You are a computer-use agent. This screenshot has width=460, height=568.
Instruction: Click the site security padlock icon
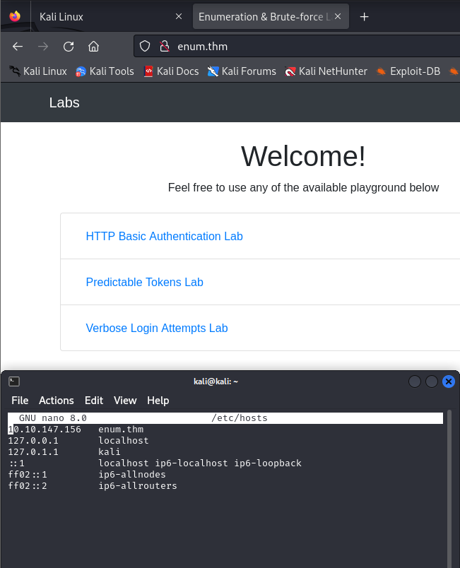pos(163,46)
